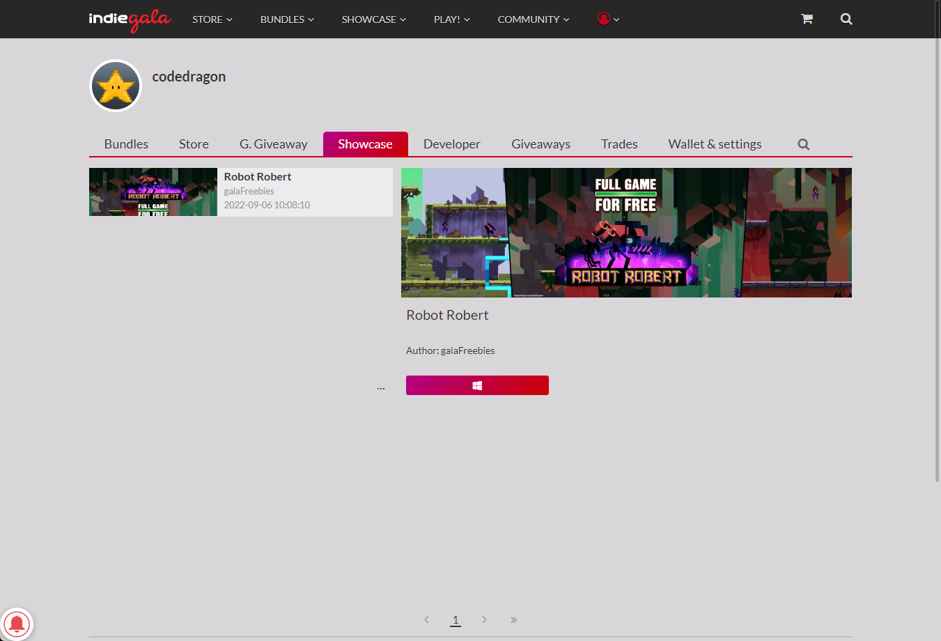Click the Author: galaFreebies line
The height and width of the screenshot is (641, 941).
[x=450, y=350]
